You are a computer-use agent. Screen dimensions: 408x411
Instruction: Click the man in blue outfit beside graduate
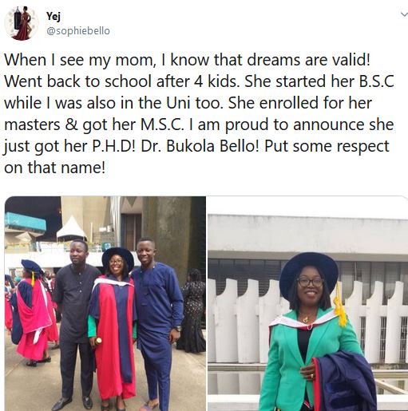[x=157, y=323]
